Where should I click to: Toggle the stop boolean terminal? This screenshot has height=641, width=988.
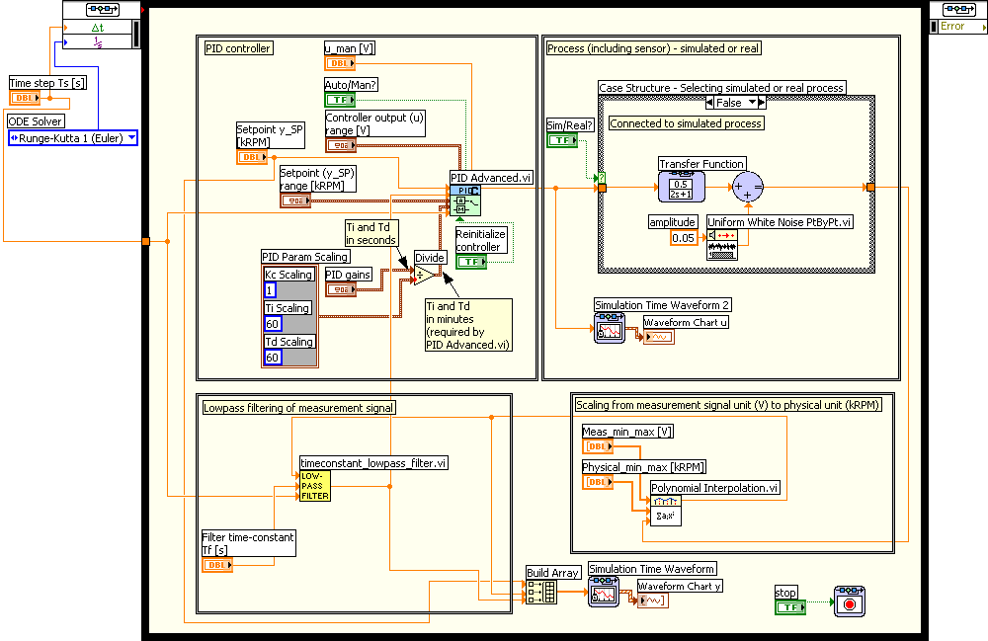(x=790, y=607)
